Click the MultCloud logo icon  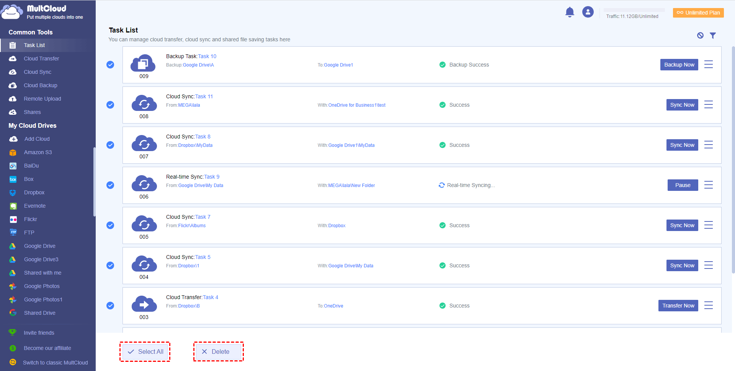(12, 12)
